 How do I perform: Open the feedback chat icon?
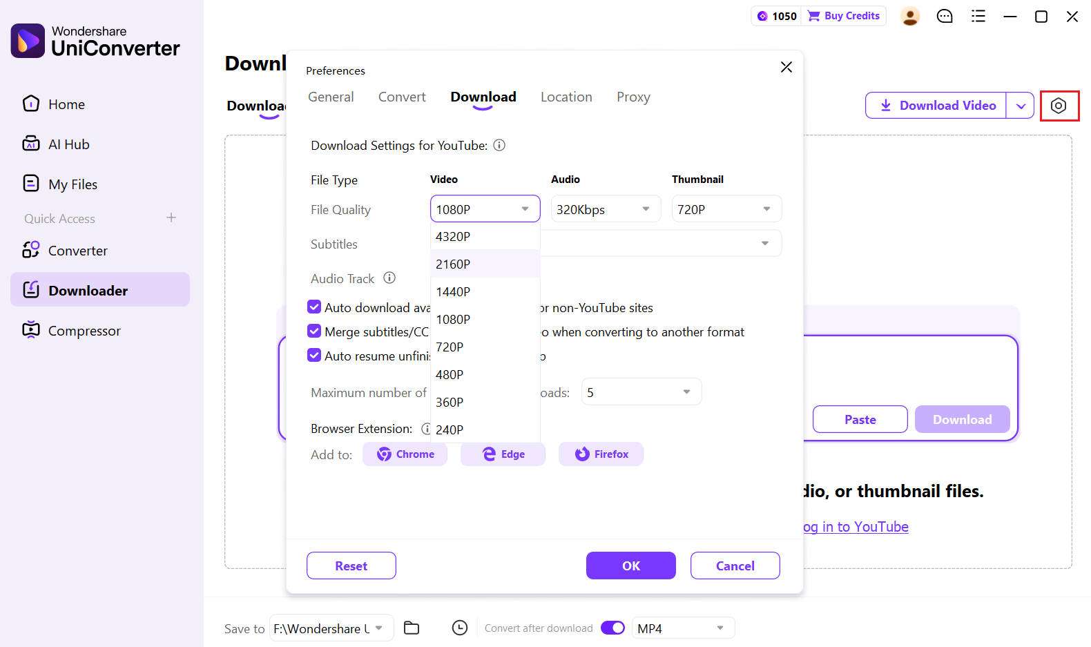coord(945,16)
